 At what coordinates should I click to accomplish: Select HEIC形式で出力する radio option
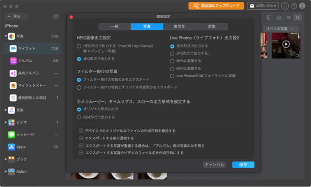(79, 46)
